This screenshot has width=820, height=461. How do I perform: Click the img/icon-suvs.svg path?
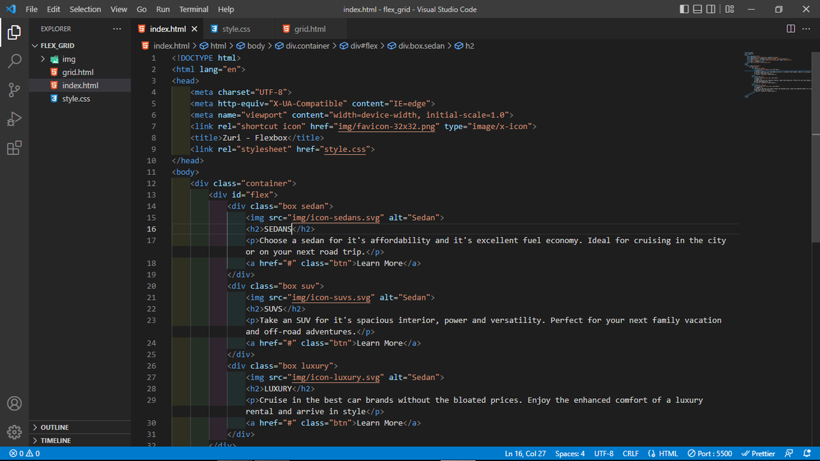[331, 298]
